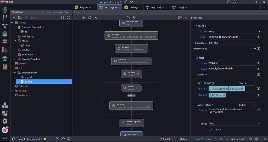Click the refresh icon in Workflows panel
The height and width of the screenshot is (142, 268).
69,18
